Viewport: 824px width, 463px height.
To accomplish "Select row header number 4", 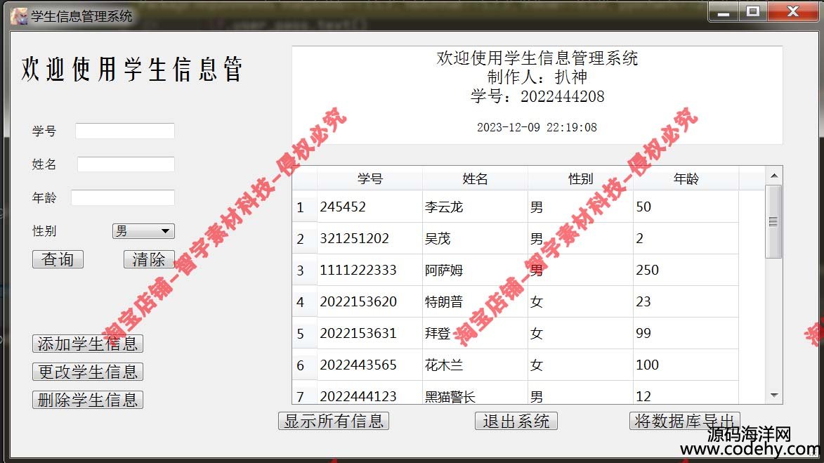I will (x=305, y=301).
